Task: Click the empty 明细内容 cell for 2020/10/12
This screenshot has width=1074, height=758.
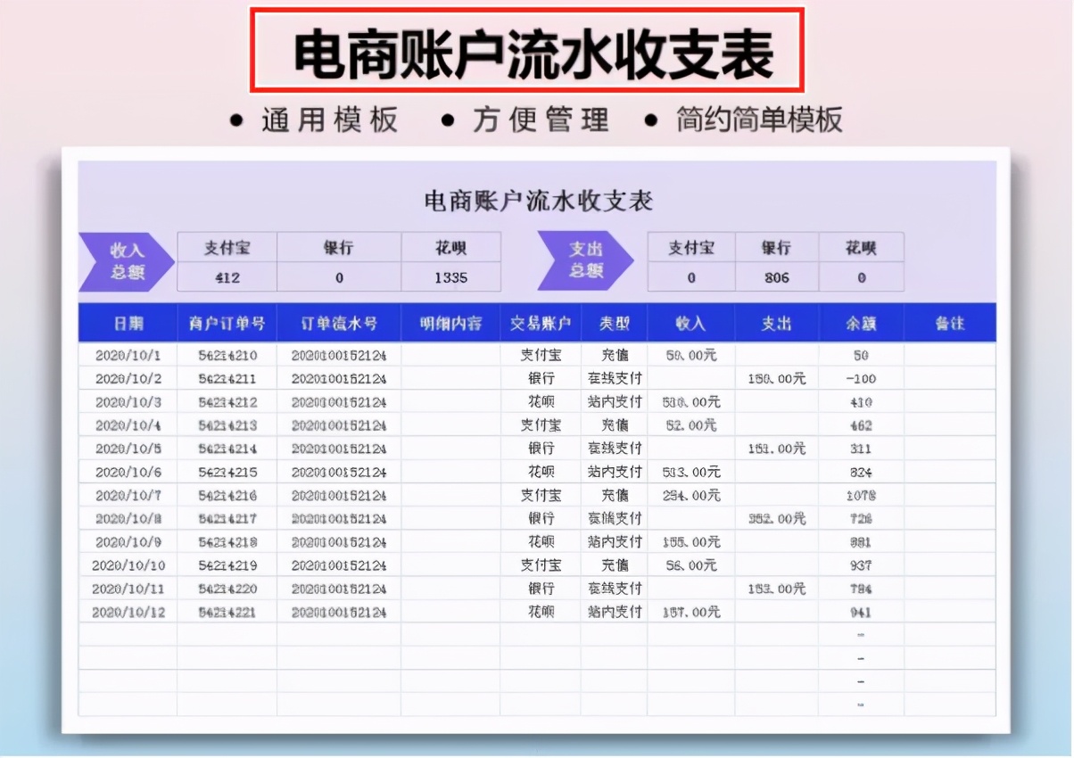Action: [451, 612]
